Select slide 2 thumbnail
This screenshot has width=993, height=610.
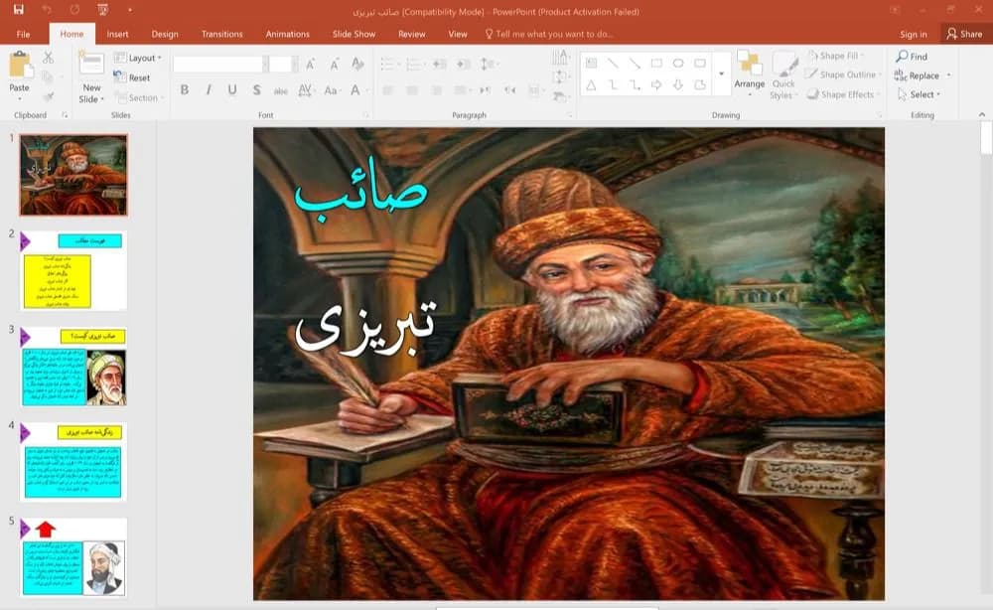coord(73,270)
